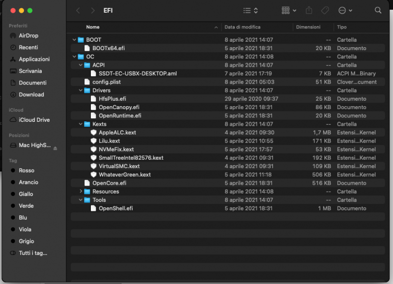Select the BOOT folder icon
The height and width of the screenshot is (284, 393).
(x=81, y=40)
